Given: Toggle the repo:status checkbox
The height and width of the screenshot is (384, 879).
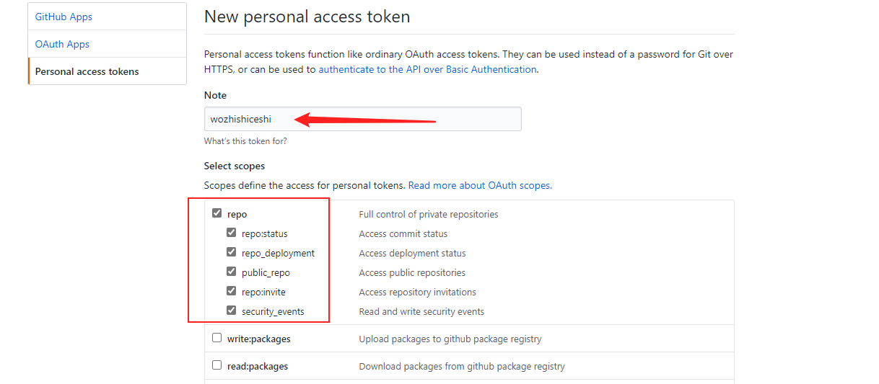Looking at the screenshot, I should pyautogui.click(x=231, y=233).
